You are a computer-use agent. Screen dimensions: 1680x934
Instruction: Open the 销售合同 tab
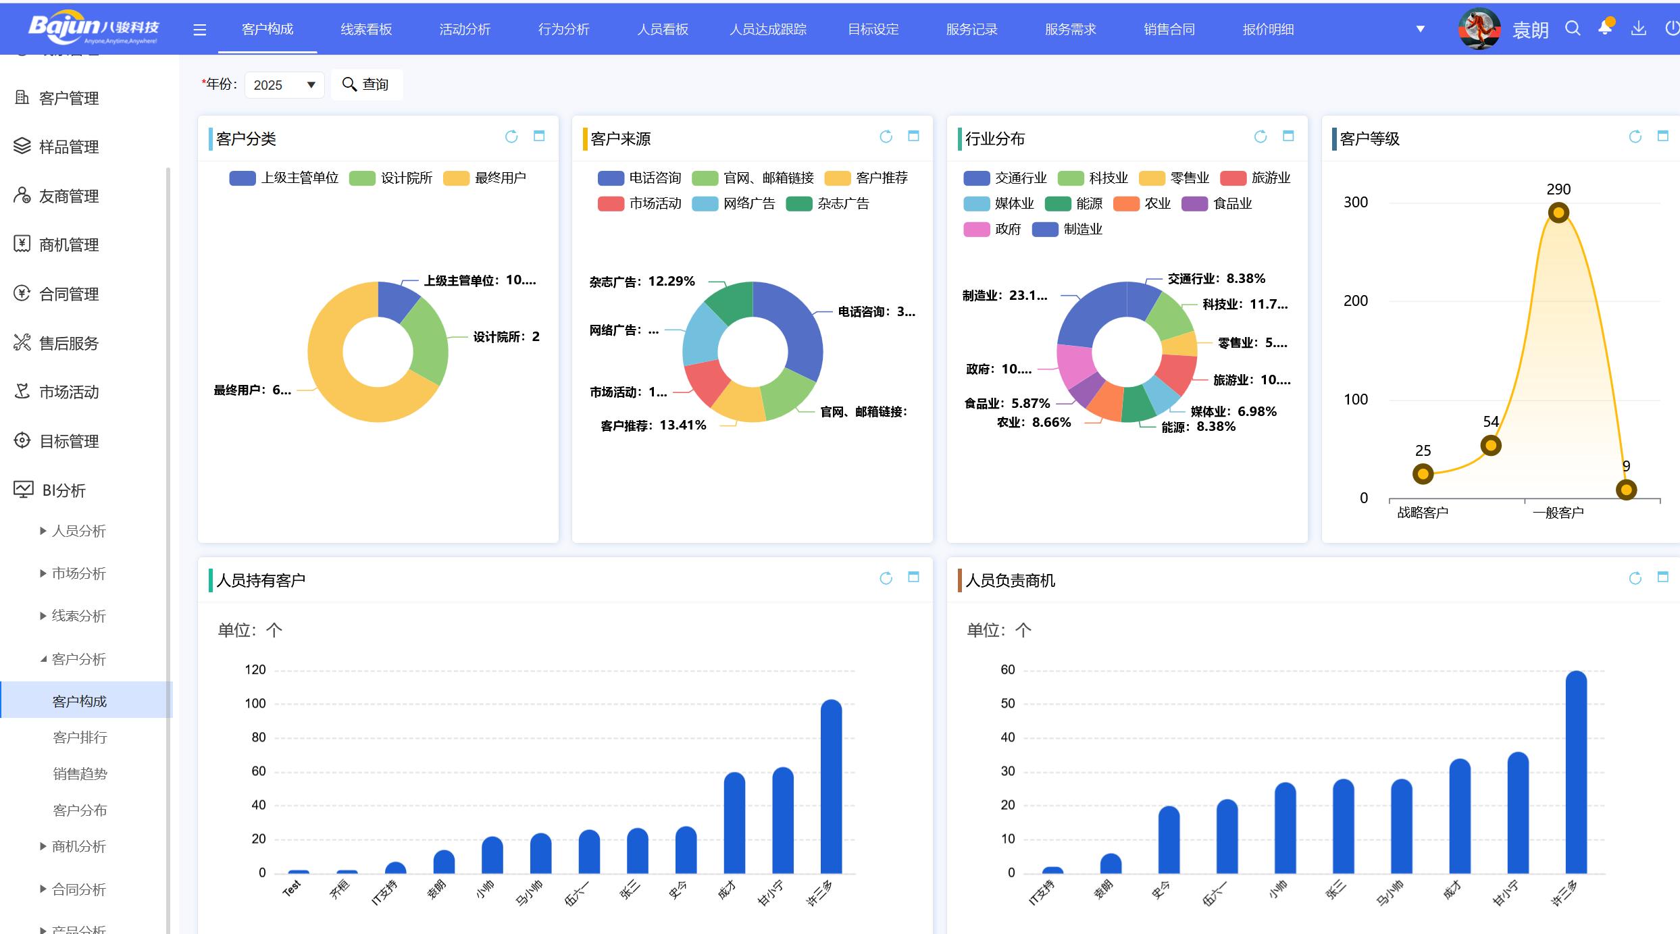(1169, 29)
